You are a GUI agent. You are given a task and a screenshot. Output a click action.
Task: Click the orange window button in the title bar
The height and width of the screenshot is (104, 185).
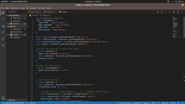click(183, 5)
